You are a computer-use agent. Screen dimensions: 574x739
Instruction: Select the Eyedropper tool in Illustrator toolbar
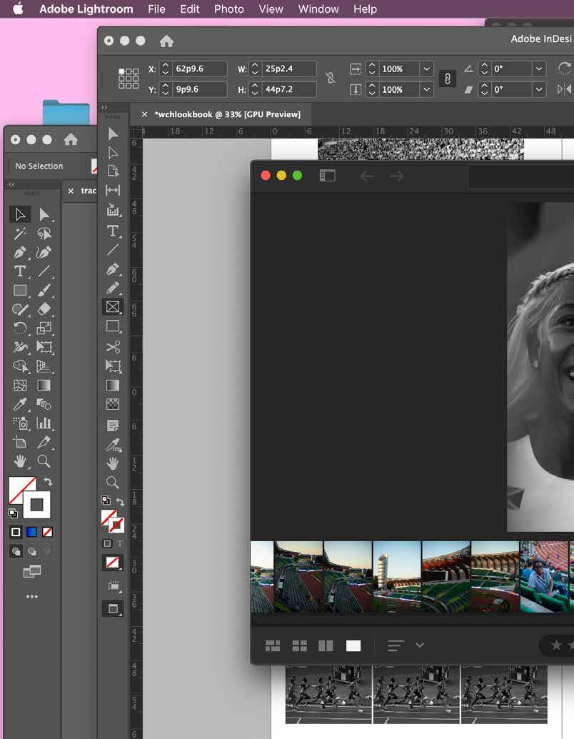tap(20, 404)
